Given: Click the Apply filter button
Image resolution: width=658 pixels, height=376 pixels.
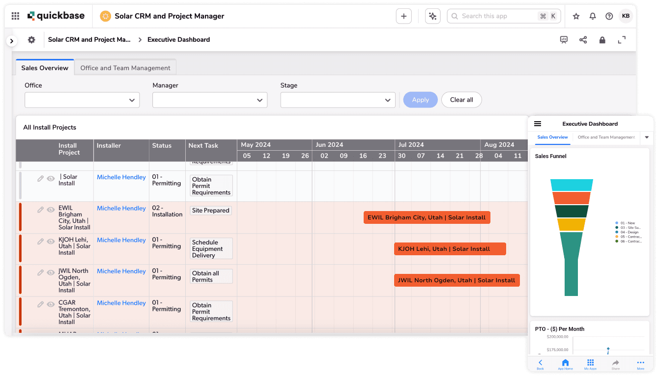Looking at the screenshot, I should pyautogui.click(x=420, y=100).
